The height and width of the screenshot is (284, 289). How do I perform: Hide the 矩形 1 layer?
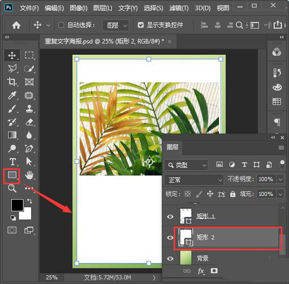tap(170, 216)
